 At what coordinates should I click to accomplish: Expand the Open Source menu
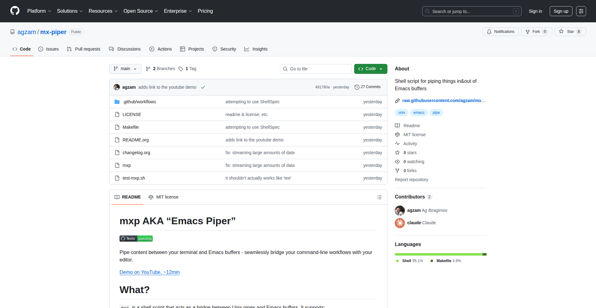point(141,11)
